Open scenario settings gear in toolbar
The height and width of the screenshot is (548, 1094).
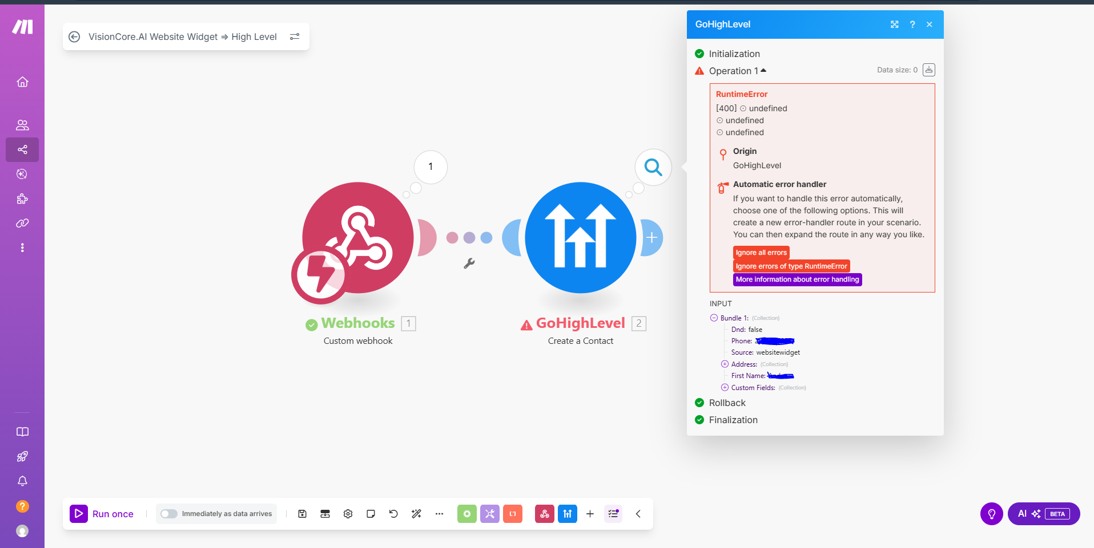pyautogui.click(x=348, y=514)
